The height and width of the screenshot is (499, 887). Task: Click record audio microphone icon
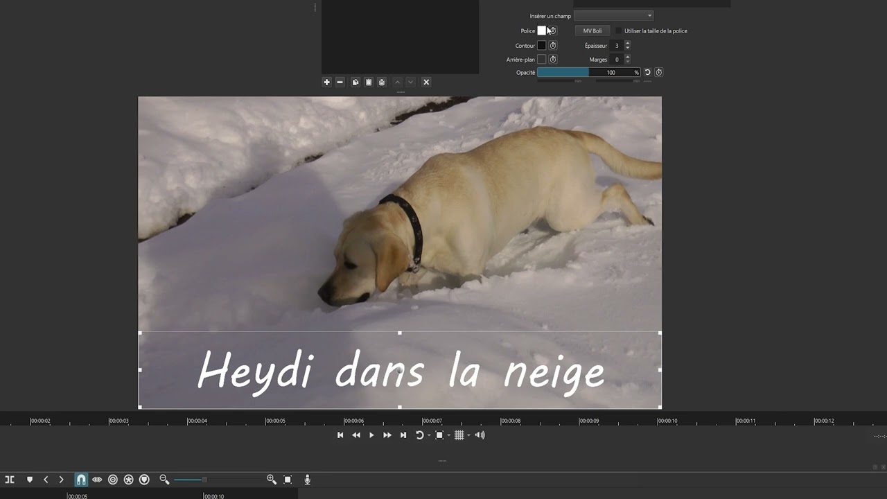[307, 480]
